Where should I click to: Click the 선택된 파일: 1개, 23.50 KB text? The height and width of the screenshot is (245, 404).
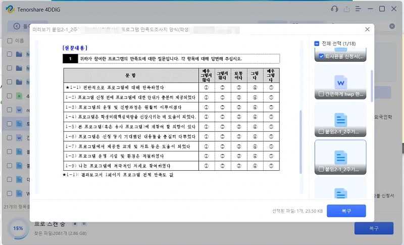[x=297, y=211]
